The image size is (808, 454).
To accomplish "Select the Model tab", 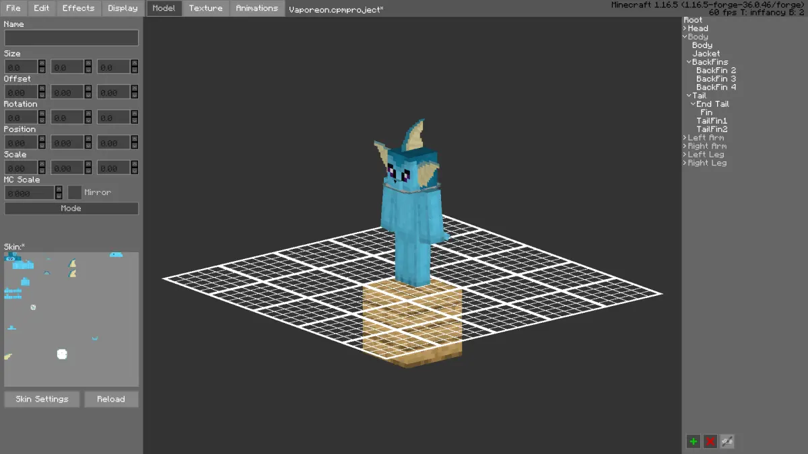I will 164,8.
